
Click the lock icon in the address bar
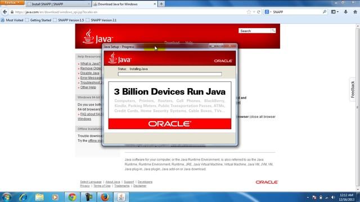[12, 12]
